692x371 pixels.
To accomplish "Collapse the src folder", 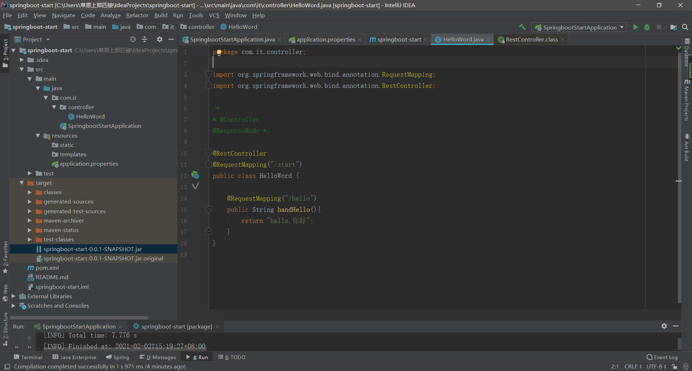I will click(22, 69).
